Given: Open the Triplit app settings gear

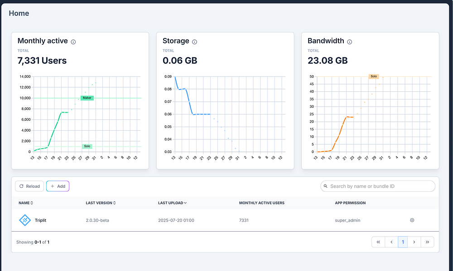Looking at the screenshot, I should (412, 220).
